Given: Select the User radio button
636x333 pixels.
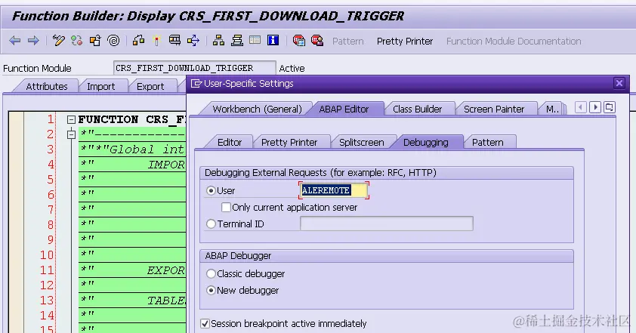Looking at the screenshot, I should [211, 190].
